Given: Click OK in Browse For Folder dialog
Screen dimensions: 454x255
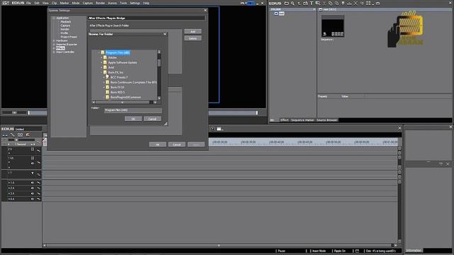Looking at the screenshot, I should (133, 119).
